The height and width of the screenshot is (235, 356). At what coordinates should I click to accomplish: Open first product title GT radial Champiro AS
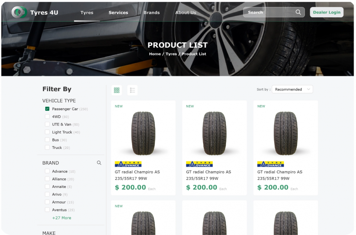point(137,172)
